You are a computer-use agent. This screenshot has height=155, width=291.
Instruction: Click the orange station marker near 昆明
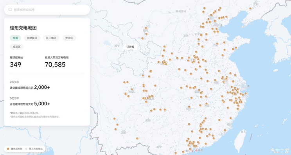(x=116, y=129)
